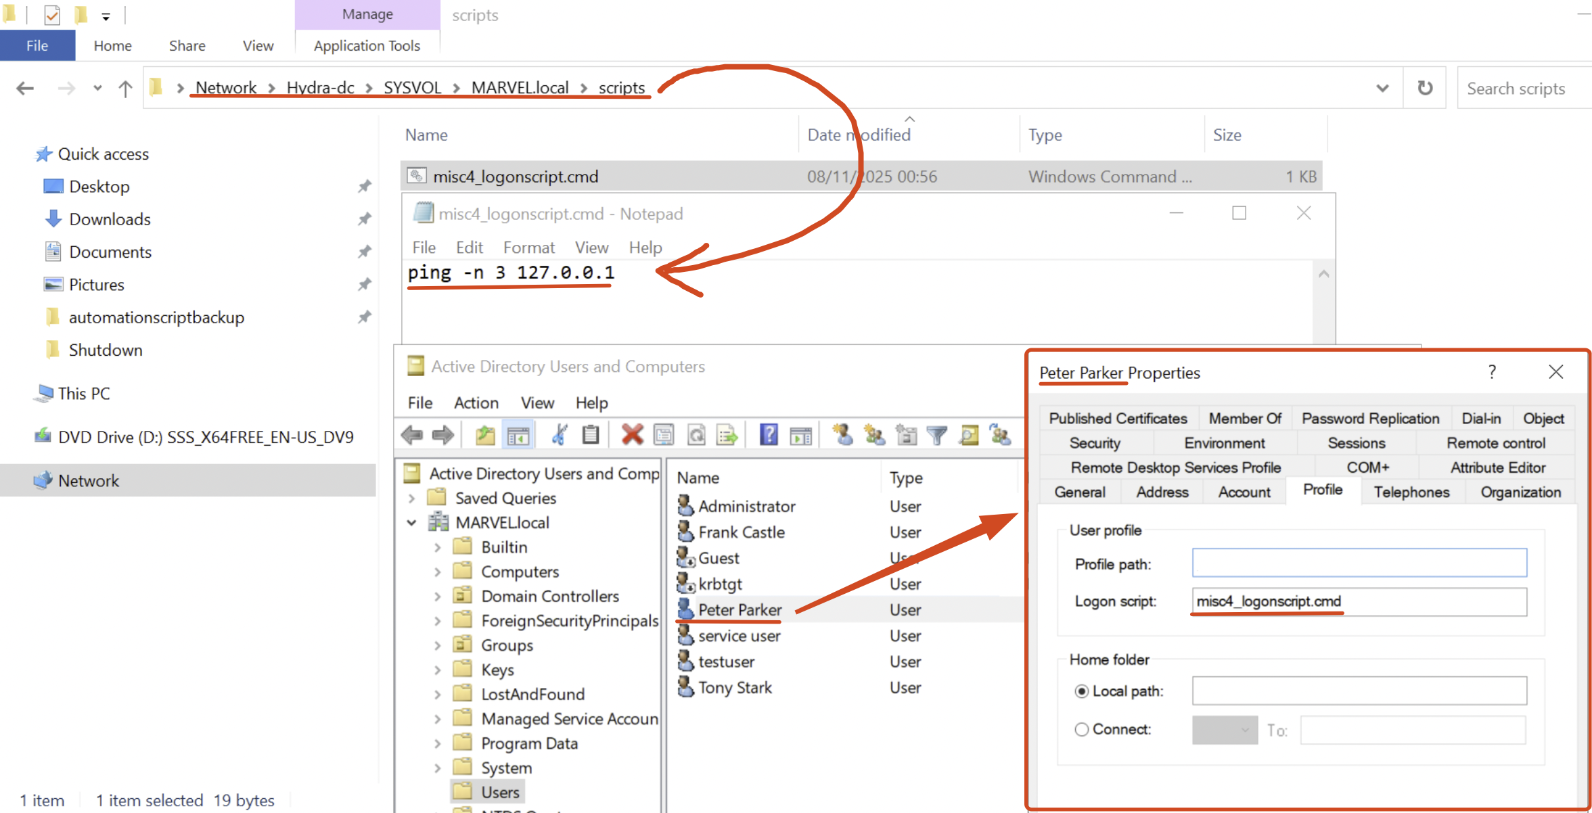The image size is (1592, 813).
Task: Click SYSVOL in the address breadcrumb
Action: 412,88
